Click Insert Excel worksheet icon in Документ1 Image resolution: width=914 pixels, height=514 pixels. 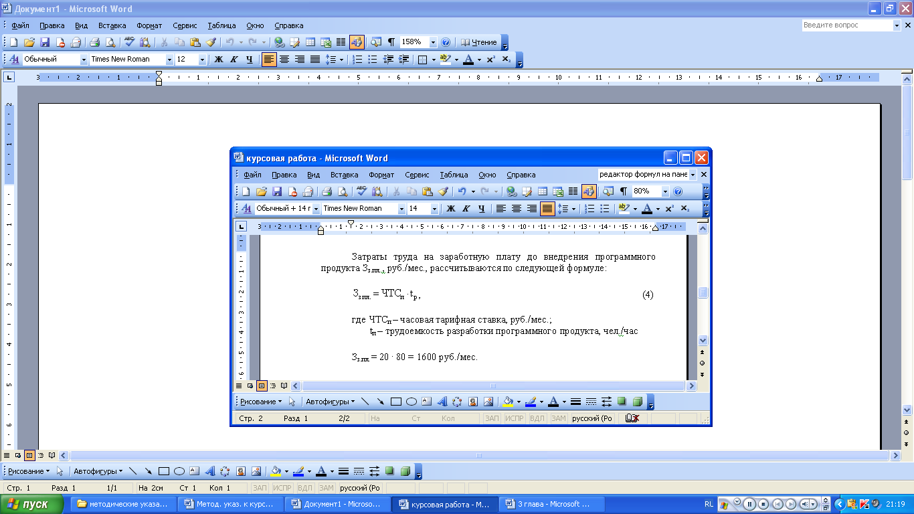coord(326,42)
